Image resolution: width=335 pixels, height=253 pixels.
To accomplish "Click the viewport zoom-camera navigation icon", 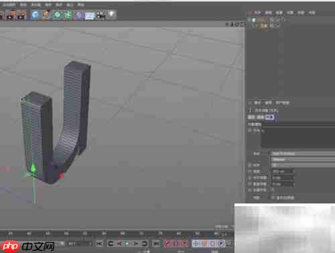I will [232, 24].
